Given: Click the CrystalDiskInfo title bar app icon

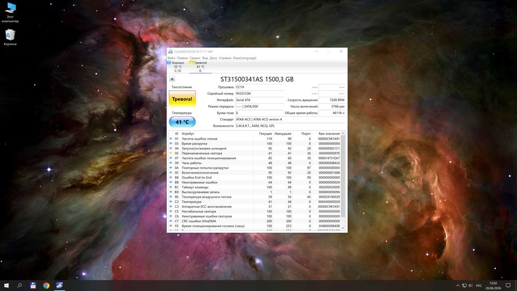Looking at the screenshot, I should (x=171, y=51).
